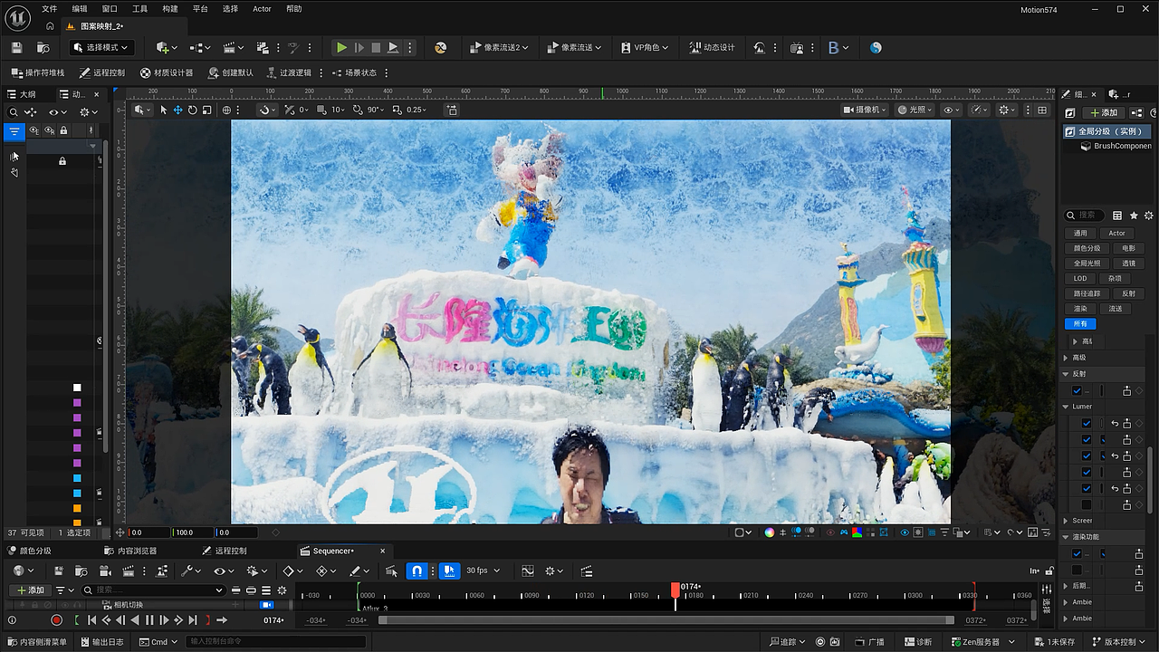
Task: Open Sequencer wrench actions menu
Action: pos(189,570)
